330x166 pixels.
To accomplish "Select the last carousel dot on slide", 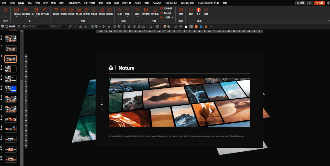I will pos(102,109).
